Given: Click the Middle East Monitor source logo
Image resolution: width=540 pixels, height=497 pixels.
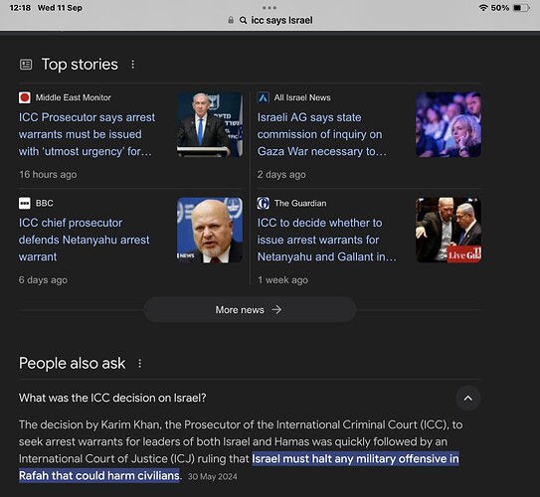Looking at the screenshot, I should tap(25, 97).
